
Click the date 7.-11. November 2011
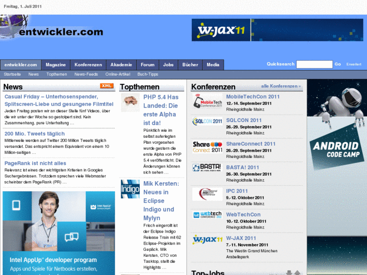pyautogui.click(x=247, y=245)
